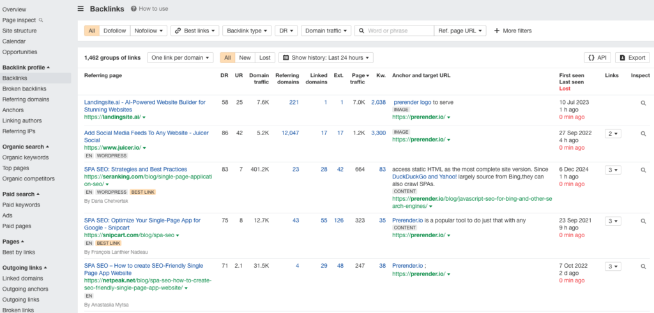Filter backlinks by Dofollow
This screenshot has height=313, width=654.
[115, 31]
